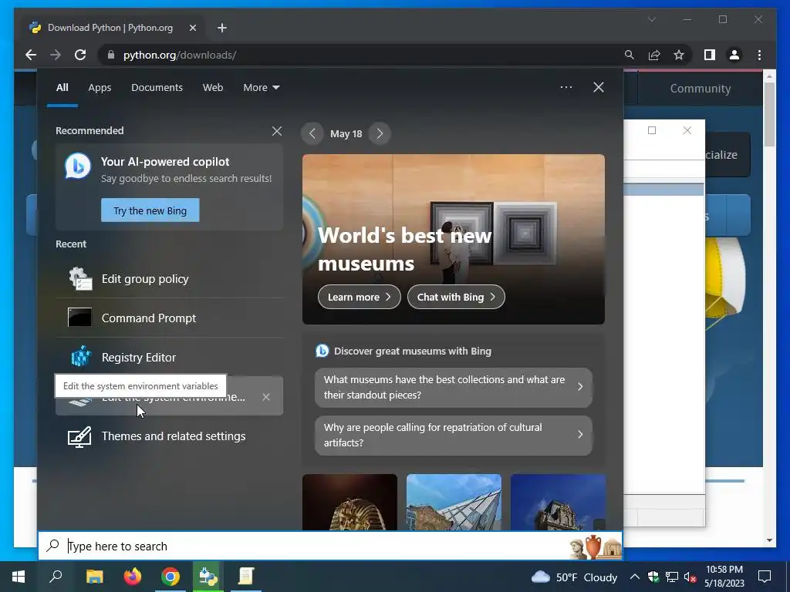Share this page icon in Chrome
This screenshot has width=790, height=592.
[x=654, y=55]
